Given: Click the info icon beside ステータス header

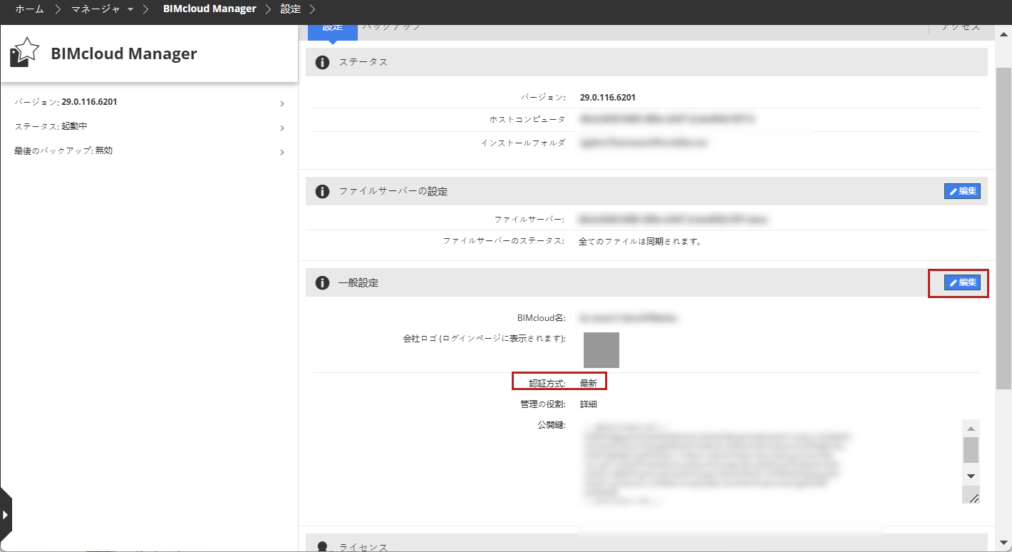Looking at the screenshot, I should [322, 62].
